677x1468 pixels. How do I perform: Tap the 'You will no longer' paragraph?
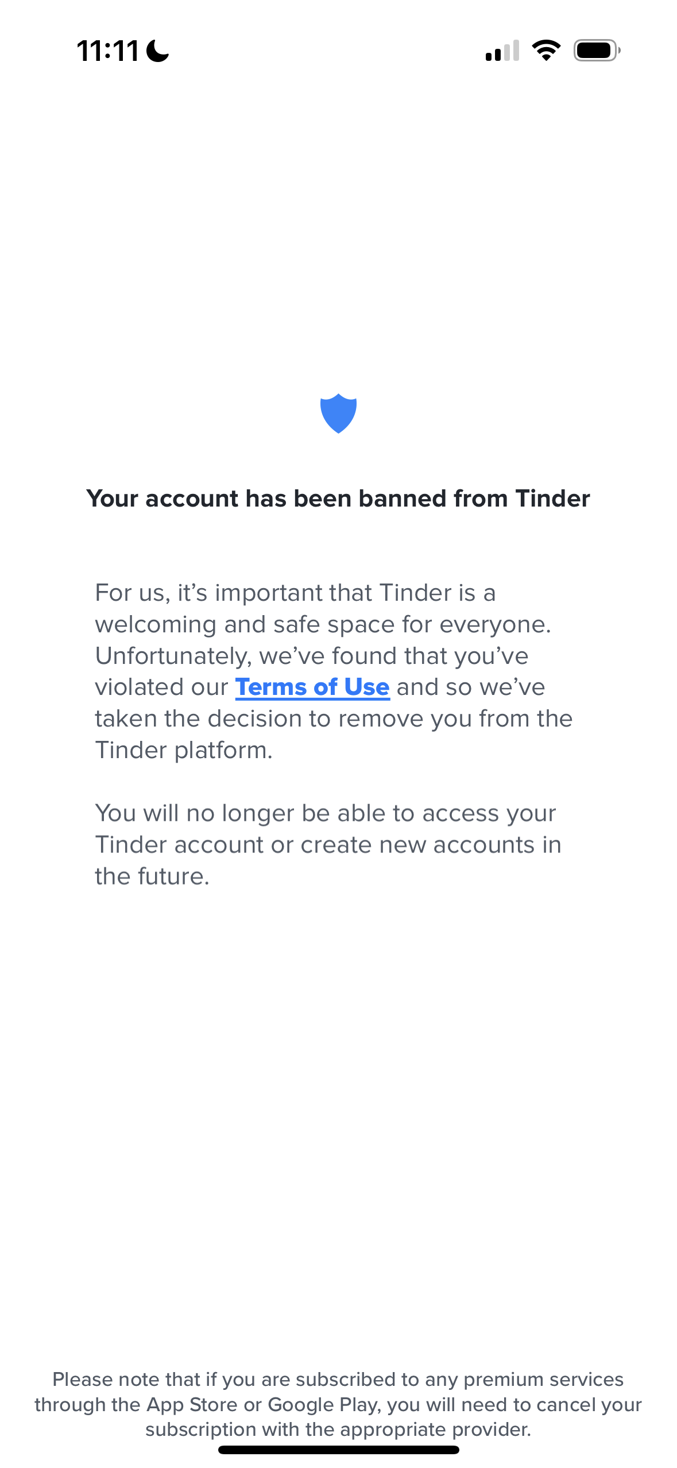tap(328, 845)
